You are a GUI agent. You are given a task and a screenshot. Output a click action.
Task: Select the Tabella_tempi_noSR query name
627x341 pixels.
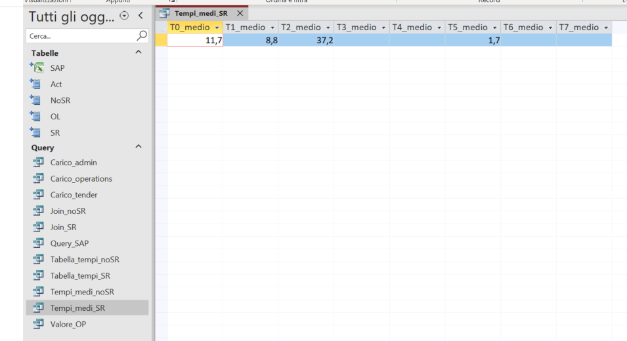tap(85, 260)
